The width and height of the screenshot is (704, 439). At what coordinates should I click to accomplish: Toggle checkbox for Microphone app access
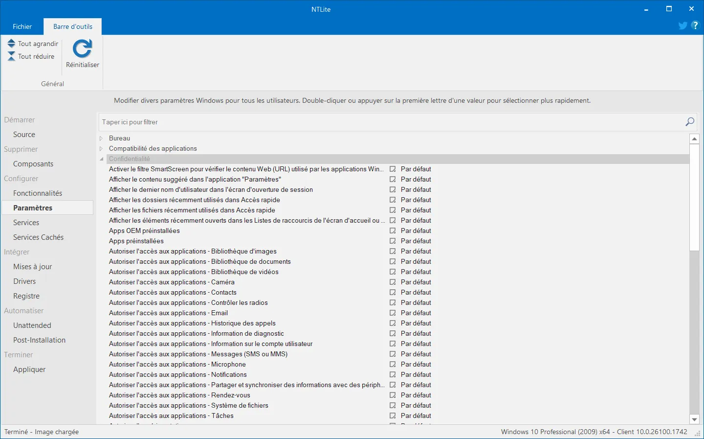393,364
